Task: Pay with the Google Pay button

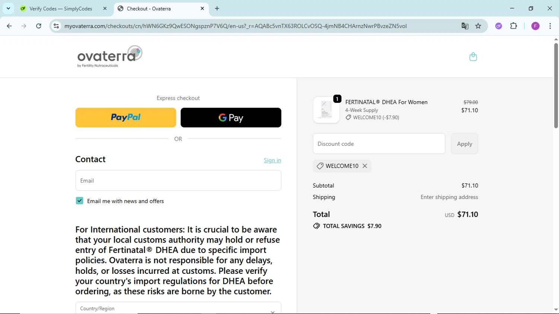Action: (231, 118)
